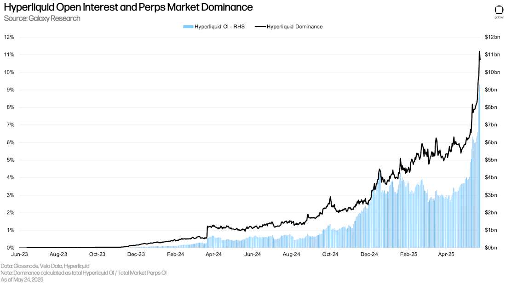Click the blue Hyperliquid OI legend swatch
This screenshot has height=284, width=506.
[x=188, y=27]
